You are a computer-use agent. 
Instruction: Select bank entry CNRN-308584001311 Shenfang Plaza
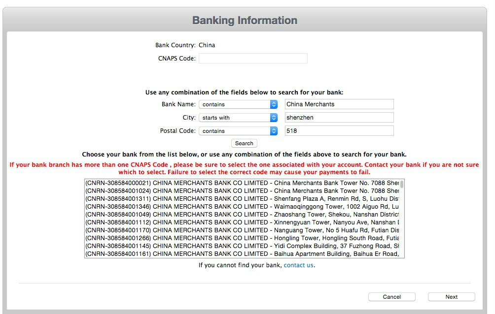(242, 199)
